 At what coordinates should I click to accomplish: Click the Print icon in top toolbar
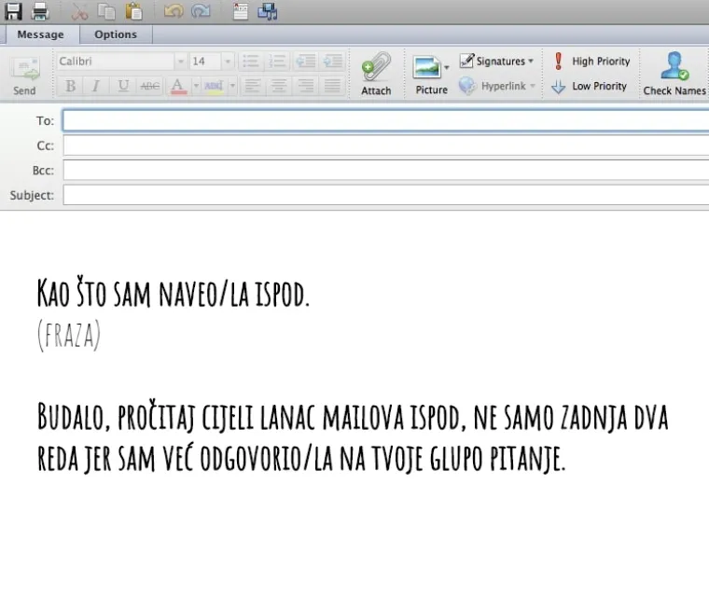41,11
